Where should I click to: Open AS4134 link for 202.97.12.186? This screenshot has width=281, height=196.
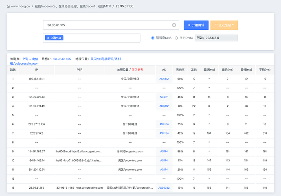(x=164, y=124)
